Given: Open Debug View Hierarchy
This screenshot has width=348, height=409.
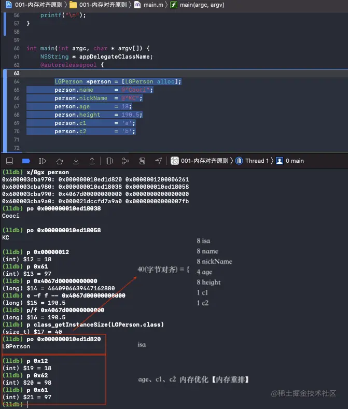Looking at the screenshot, I should (x=109, y=161).
